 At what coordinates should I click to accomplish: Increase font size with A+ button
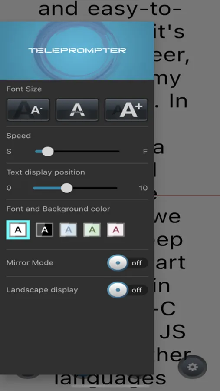(x=126, y=110)
